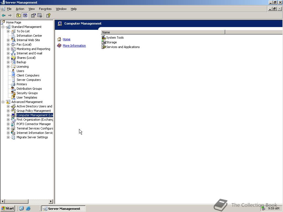Open the Window menu
The width and height of the screenshot is (283, 212).
tap(61, 9)
